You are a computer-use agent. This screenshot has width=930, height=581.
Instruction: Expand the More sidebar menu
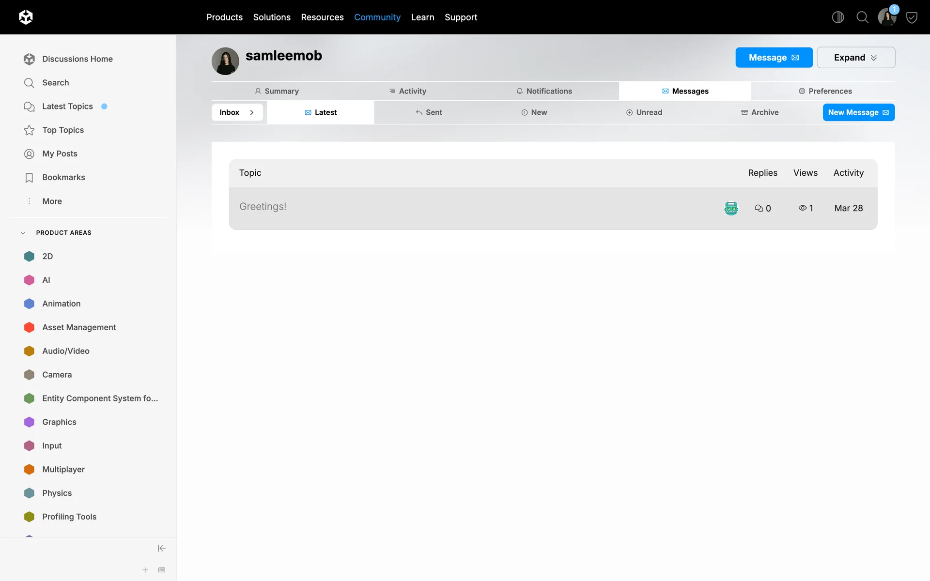(52, 201)
